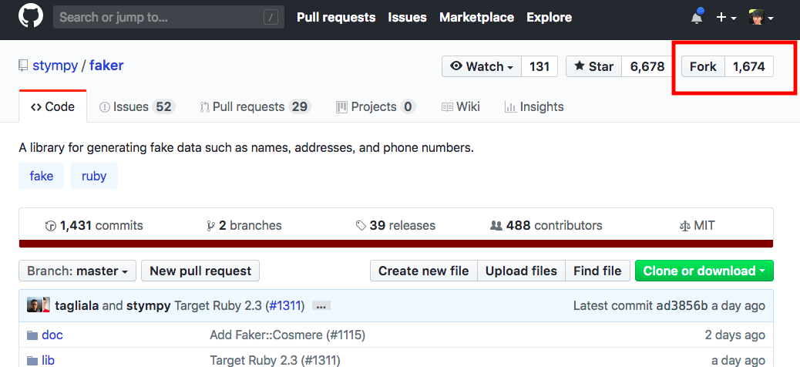800x367 pixels.
Task: Go to Explore
Action: tap(549, 18)
